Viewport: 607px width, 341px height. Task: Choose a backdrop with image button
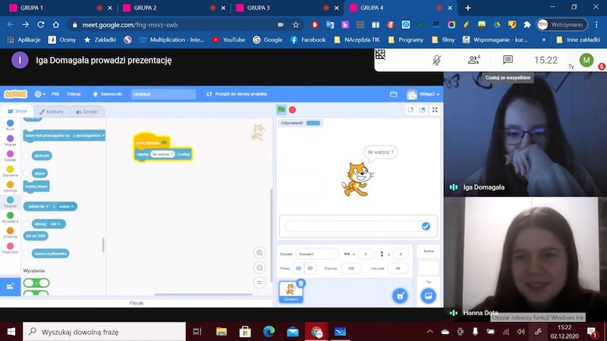pyautogui.click(x=428, y=296)
